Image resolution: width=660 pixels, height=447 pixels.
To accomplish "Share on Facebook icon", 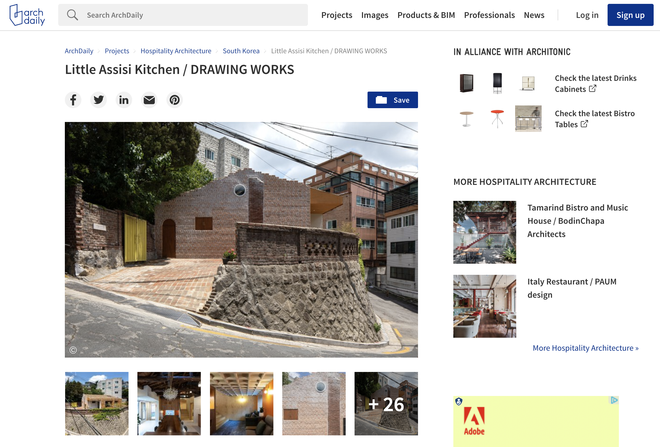I will pyautogui.click(x=73, y=100).
